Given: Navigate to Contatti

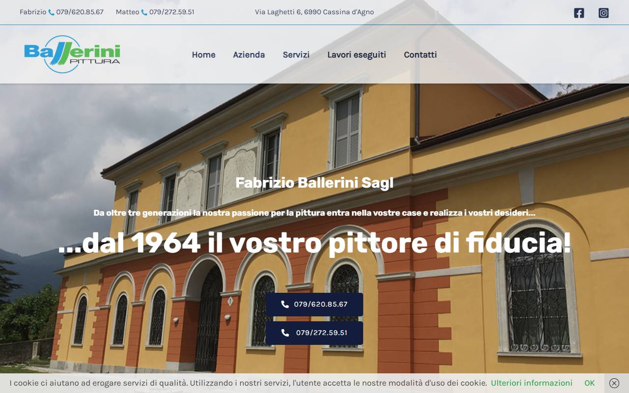Looking at the screenshot, I should click(420, 55).
